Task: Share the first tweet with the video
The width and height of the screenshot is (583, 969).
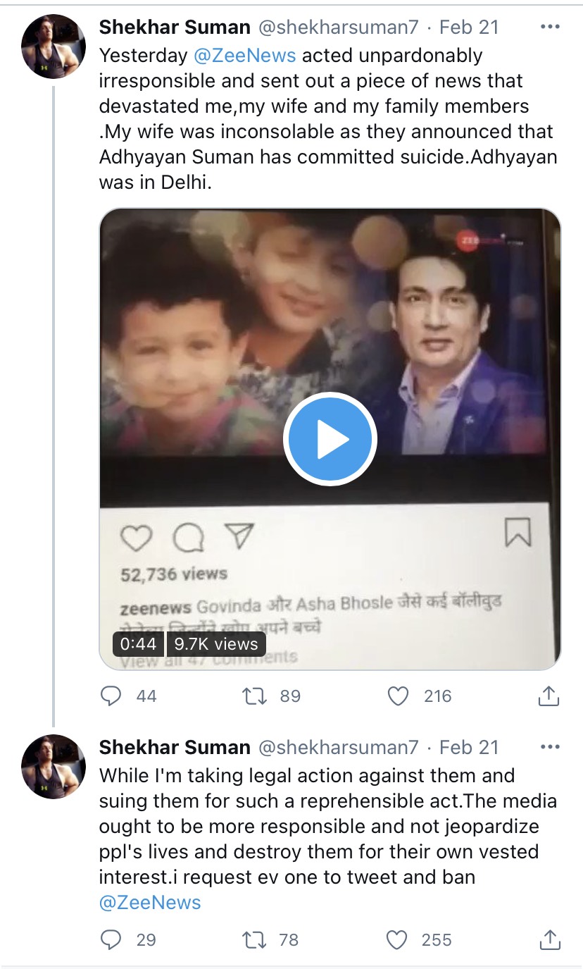Action: tap(548, 696)
